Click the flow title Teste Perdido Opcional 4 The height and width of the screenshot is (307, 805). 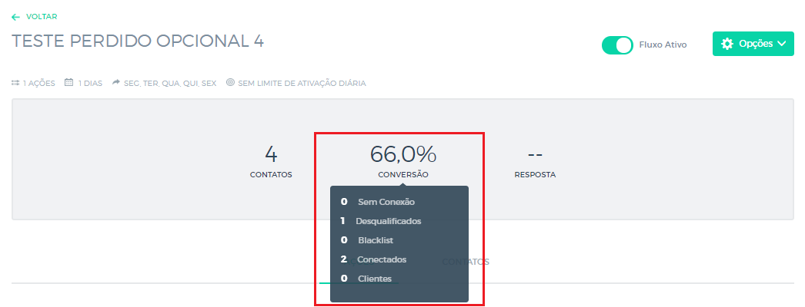(139, 41)
